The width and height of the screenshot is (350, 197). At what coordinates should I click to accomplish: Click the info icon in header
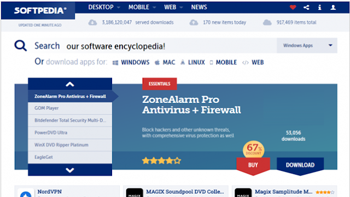tap(319, 7)
